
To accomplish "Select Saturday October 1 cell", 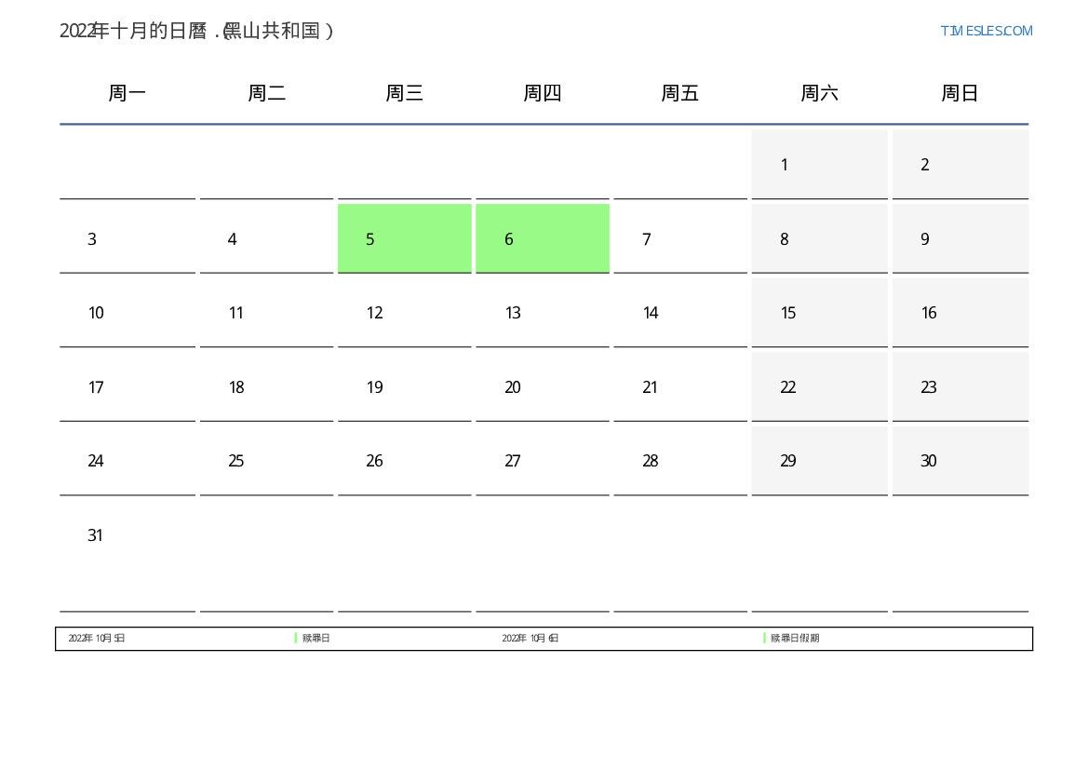I will click(x=819, y=164).
